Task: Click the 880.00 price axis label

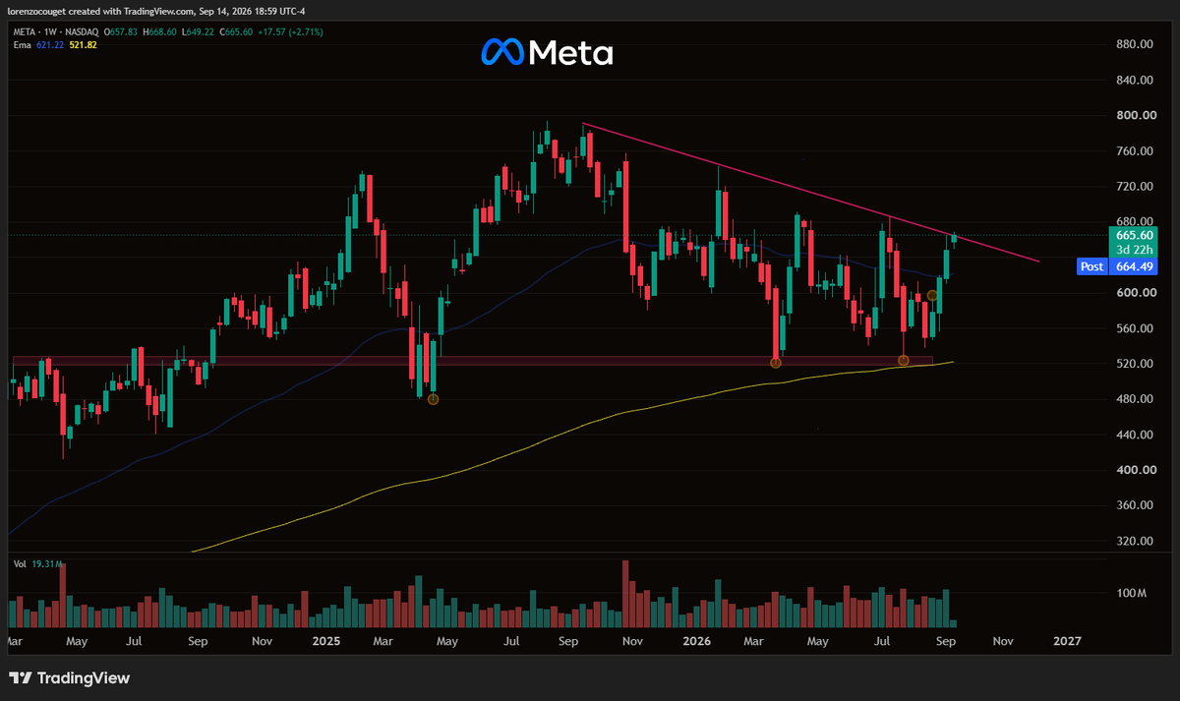Action: point(1134,45)
